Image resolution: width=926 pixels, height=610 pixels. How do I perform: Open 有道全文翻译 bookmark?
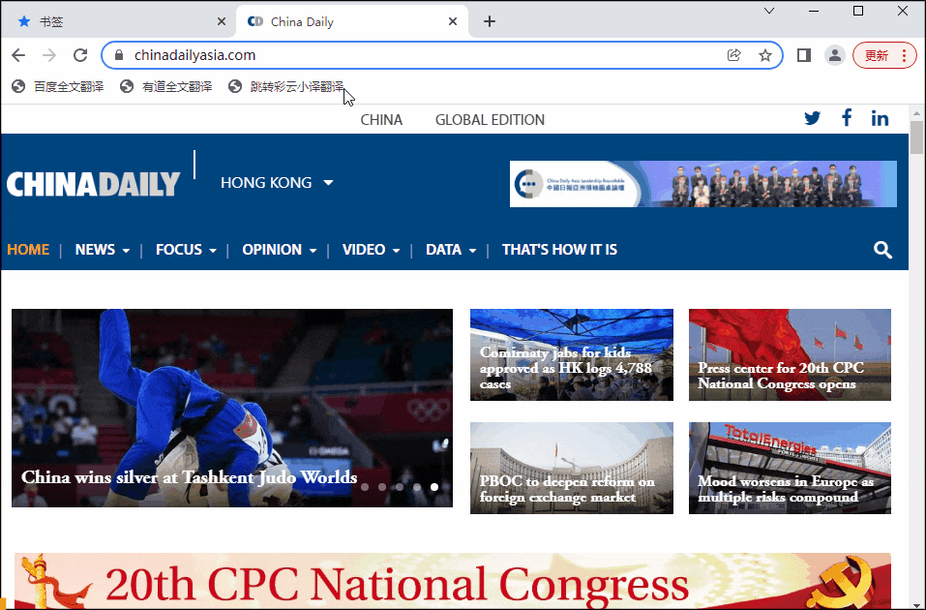(166, 86)
